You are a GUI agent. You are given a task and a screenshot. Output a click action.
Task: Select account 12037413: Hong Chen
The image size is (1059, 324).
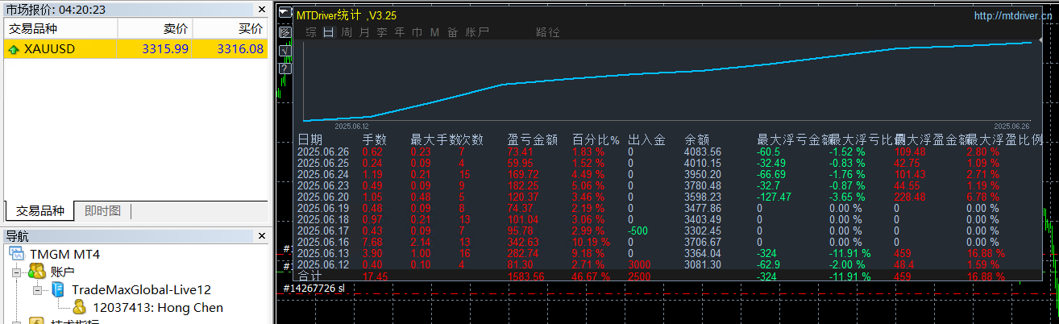click(x=158, y=307)
